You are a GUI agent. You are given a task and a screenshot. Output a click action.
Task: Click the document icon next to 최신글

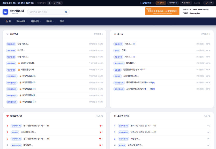(114, 34)
